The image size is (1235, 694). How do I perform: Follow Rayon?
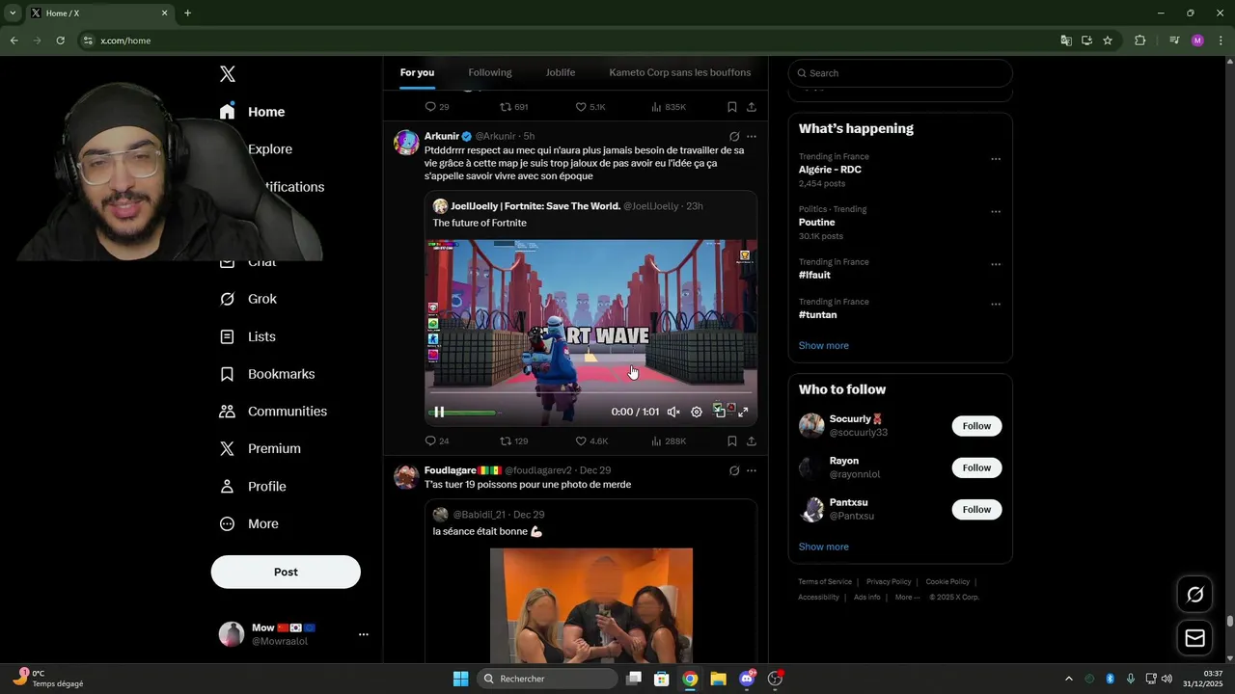click(976, 467)
